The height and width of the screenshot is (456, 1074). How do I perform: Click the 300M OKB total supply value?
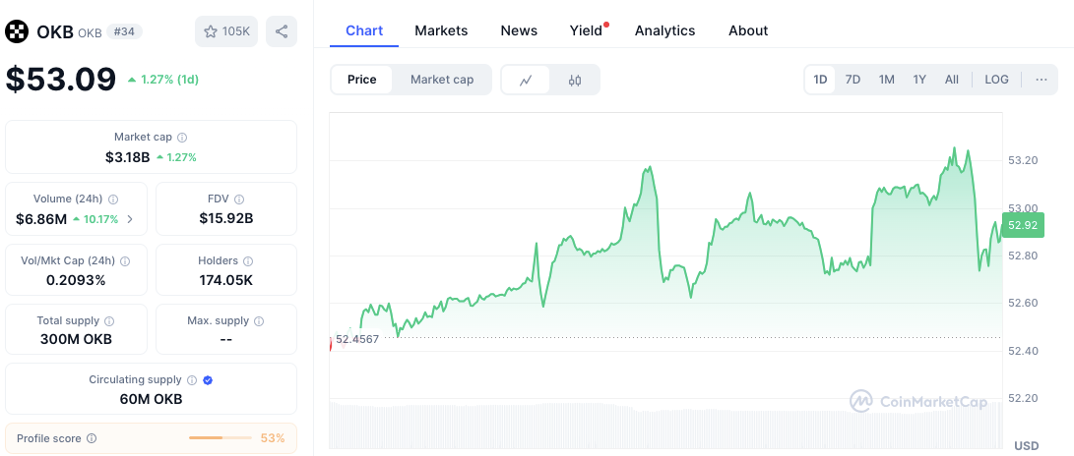(76, 340)
